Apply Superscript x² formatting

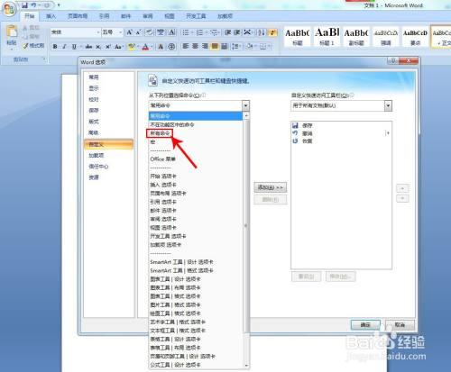pyautogui.click(x=107, y=47)
